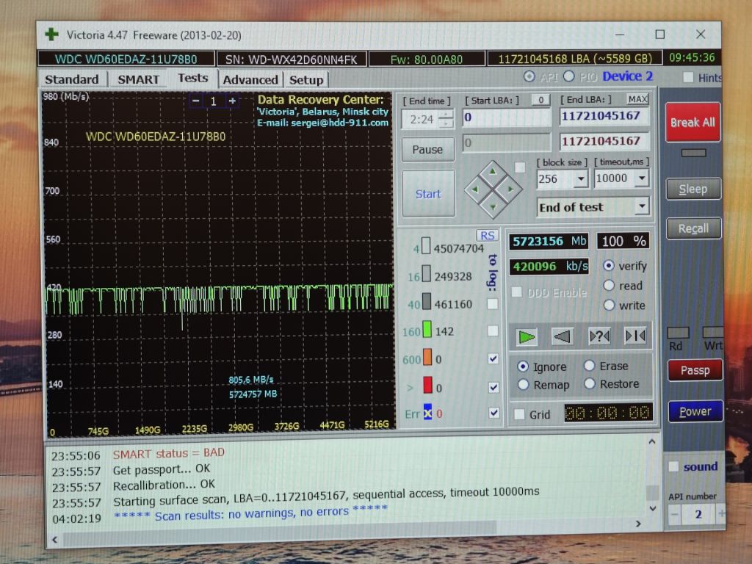The height and width of the screenshot is (564, 752).
Task: Click the Start LBA input field
Action: (507, 117)
